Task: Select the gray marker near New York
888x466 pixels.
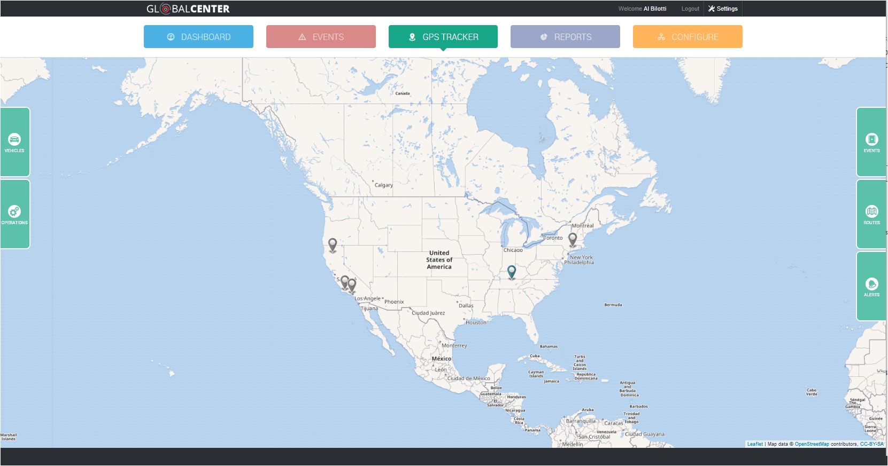Action: [x=573, y=240]
